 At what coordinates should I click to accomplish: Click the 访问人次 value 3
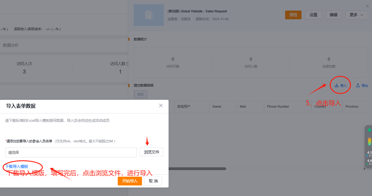tap(24, 72)
